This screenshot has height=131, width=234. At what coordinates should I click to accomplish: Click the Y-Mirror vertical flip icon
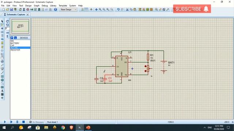tap(7, 36)
